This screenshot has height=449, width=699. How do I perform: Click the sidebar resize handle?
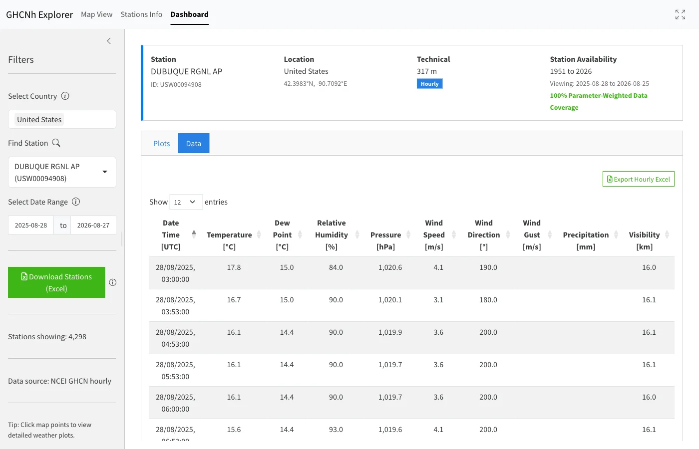click(122, 238)
